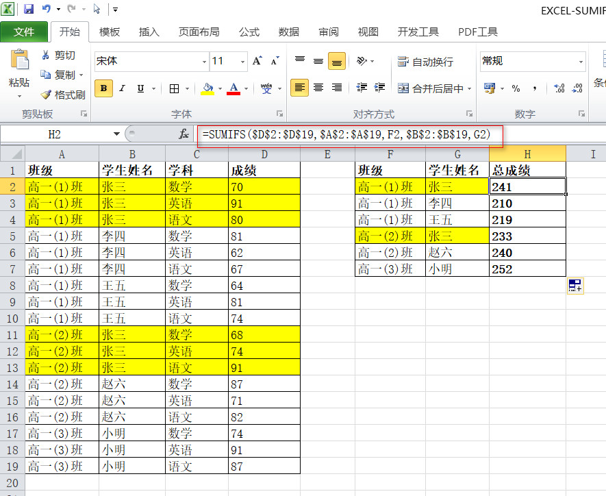The height and width of the screenshot is (496, 606).
Task: Enable 自动换行 wrap text
Action: click(425, 62)
